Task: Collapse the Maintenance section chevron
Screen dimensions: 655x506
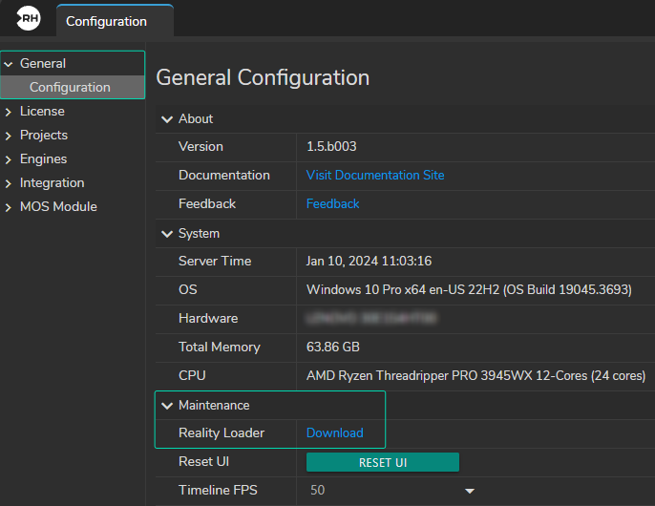Action: [x=167, y=406]
